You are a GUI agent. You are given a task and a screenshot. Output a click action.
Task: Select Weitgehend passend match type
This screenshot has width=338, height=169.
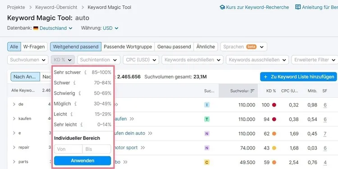(x=76, y=47)
